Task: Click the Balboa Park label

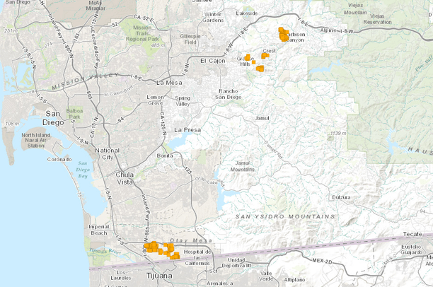Action: point(74,114)
